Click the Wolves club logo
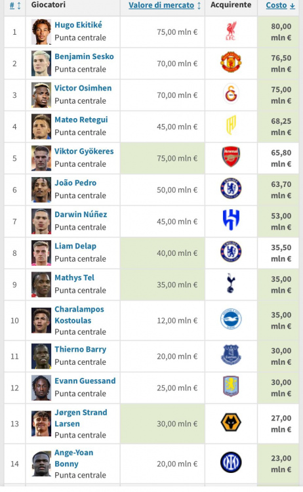 231,422
